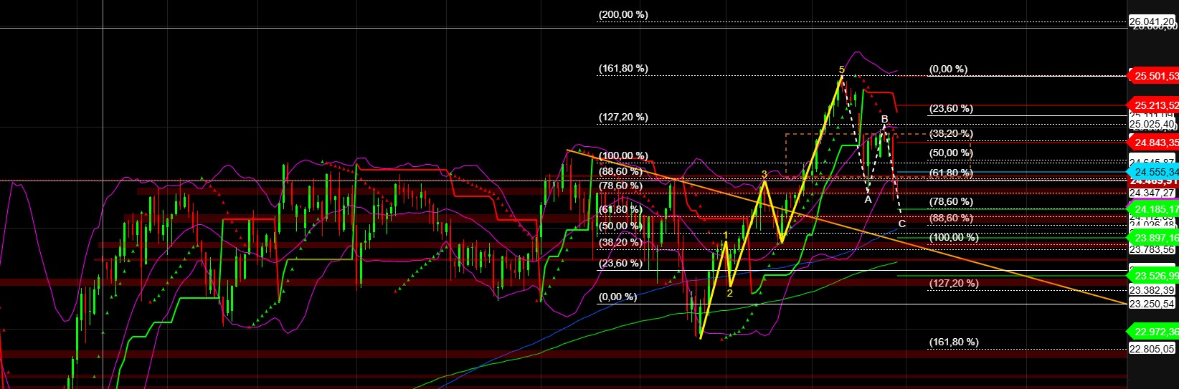Click the 22.805,05 price axis label
The height and width of the screenshot is (389, 1179).
pyautogui.click(x=1152, y=349)
